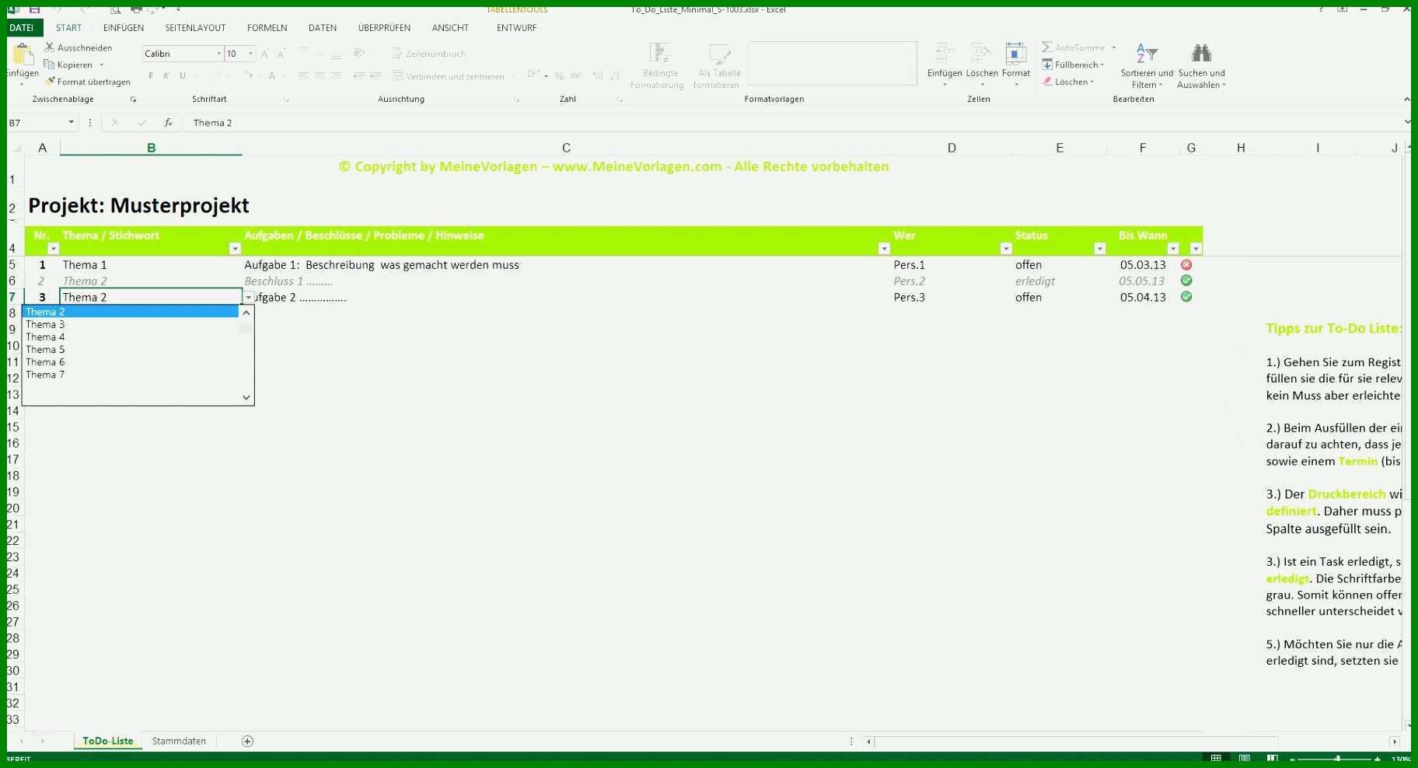Click the dropdown list scroll down arrow
The width and height of the screenshot is (1418, 768).
[246, 397]
